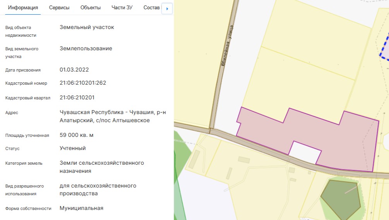Viewport: 389px width, 220px height.
Task: Click the Земельный участок value
Action: pos(87,27)
